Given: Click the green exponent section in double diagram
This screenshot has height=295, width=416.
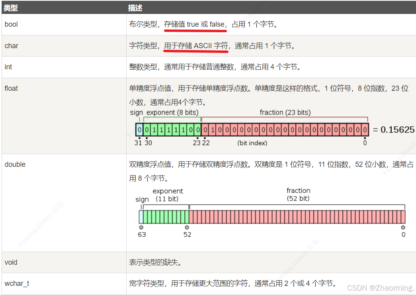Looking at the screenshot, I should pos(166,217).
